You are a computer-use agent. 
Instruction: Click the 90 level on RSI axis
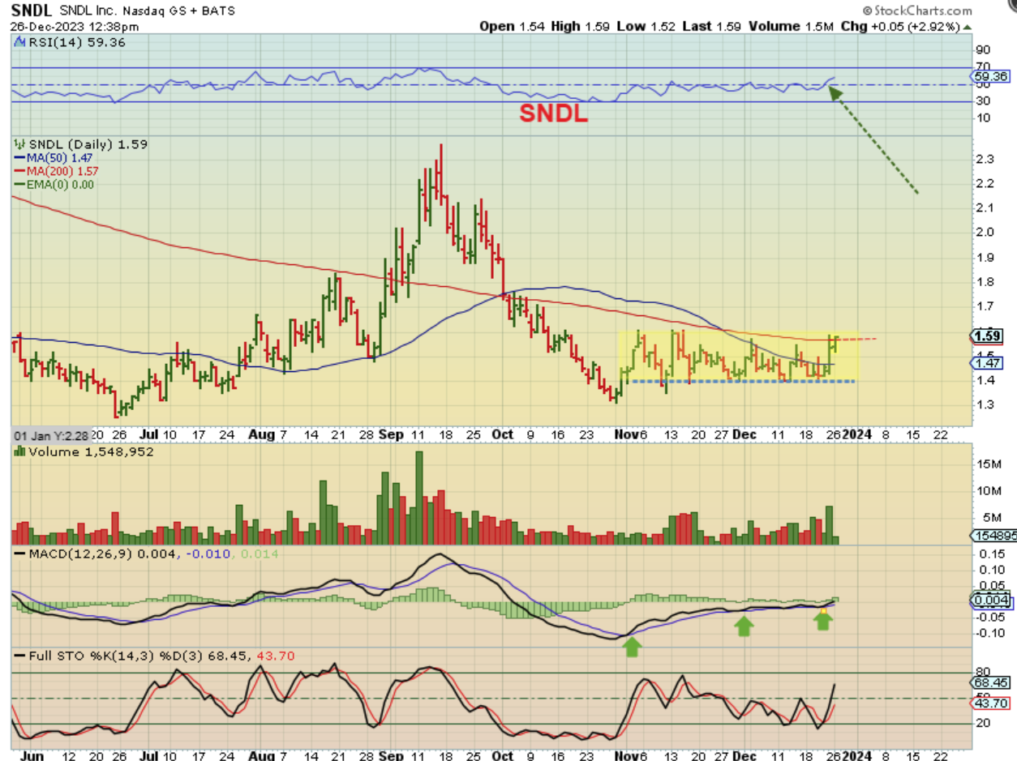[983, 49]
